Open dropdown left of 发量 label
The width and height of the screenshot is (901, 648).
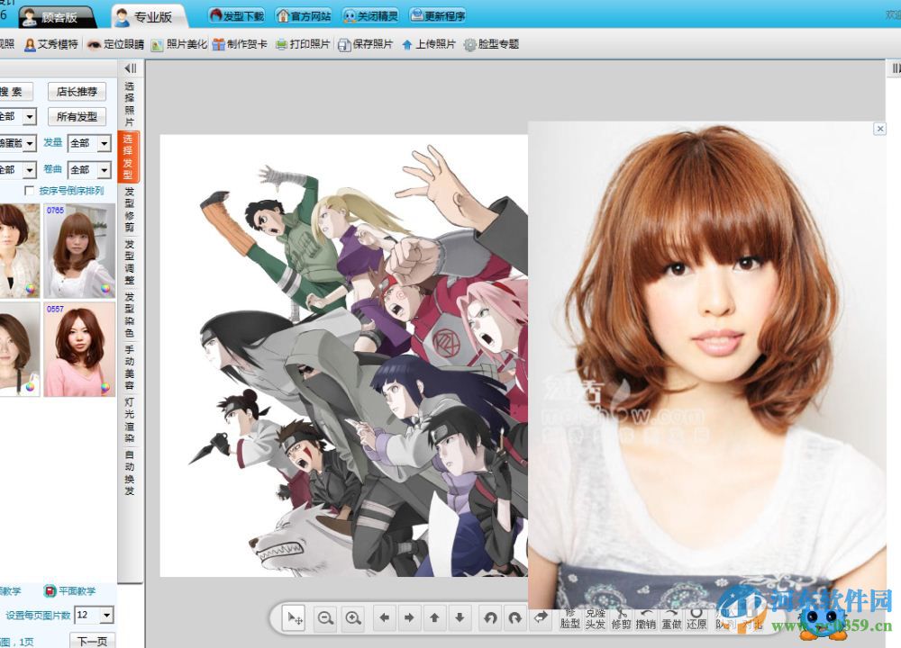click(x=30, y=143)
